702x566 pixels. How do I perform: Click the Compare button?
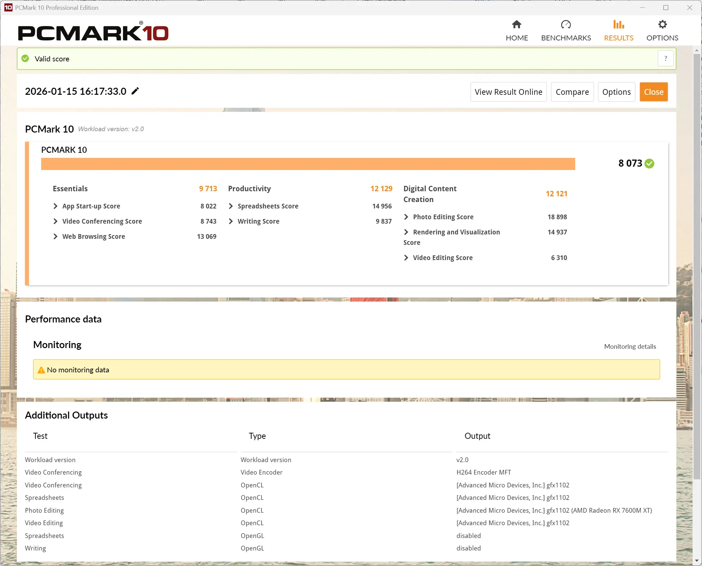click(572, 92)
